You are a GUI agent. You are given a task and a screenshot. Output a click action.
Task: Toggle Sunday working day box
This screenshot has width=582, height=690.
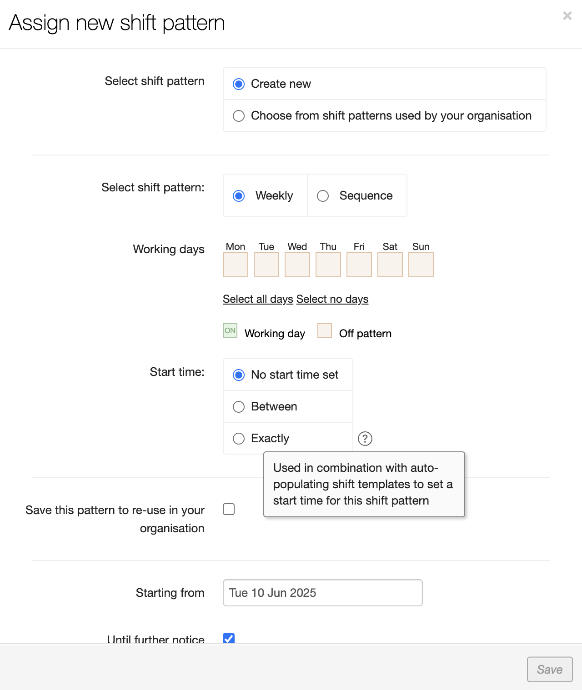(x=421, y=265)
